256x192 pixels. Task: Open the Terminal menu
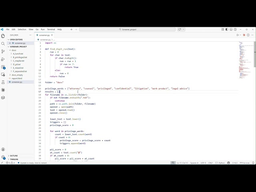(51, 29)
